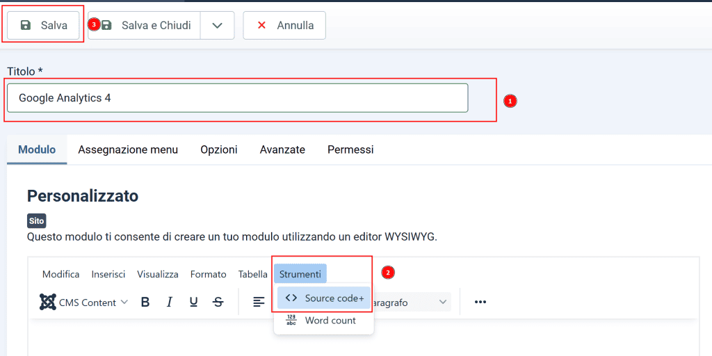
Task: Expand the Salva e Chiudi dropdown arrow
Action: tap(217, 26)
